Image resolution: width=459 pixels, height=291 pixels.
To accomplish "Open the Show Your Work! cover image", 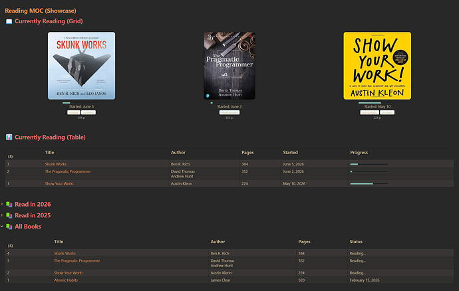I will (377, 66).
